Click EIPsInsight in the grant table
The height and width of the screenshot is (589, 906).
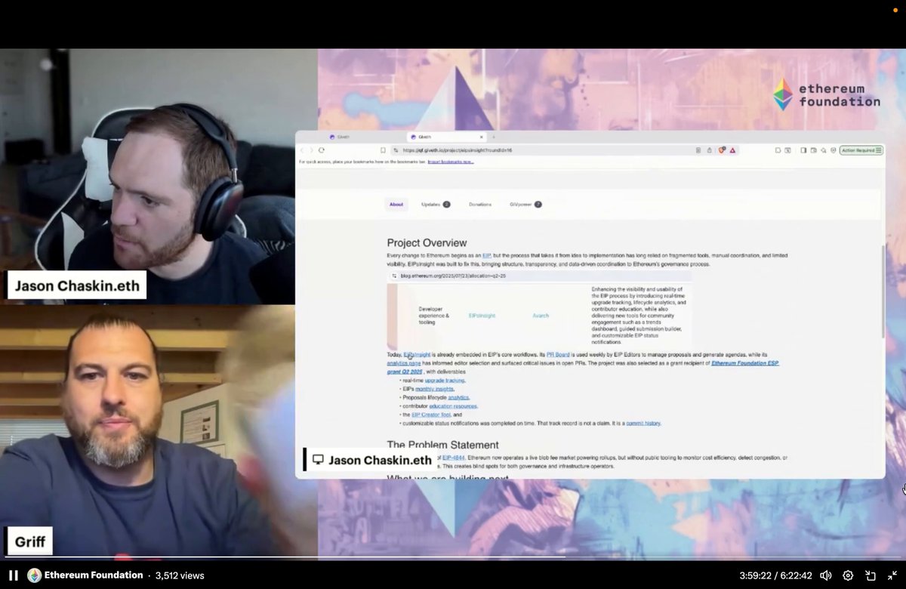[x=482, y=316]
